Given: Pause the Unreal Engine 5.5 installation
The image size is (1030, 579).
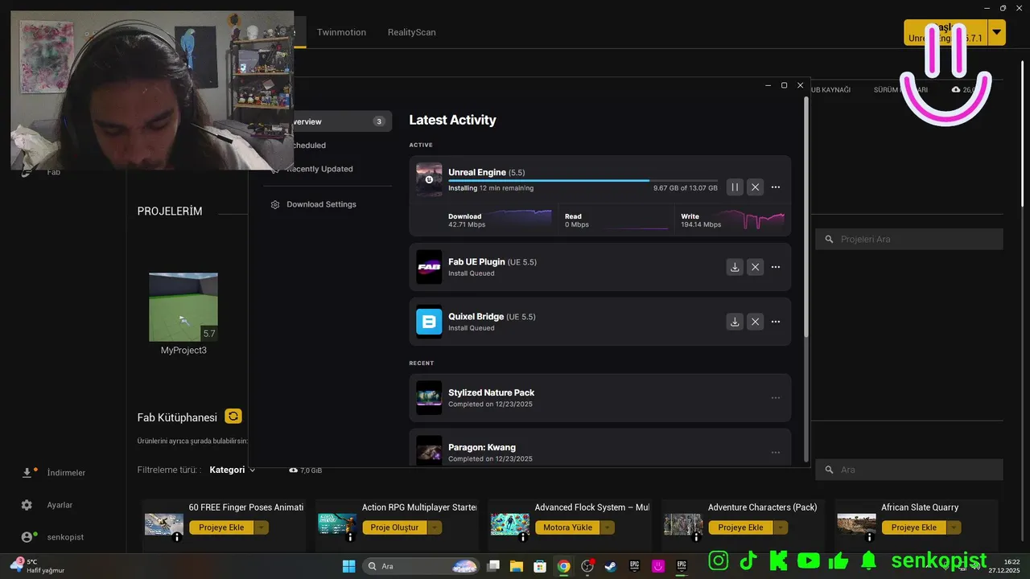Looking at the screenshot, I should click(735, 187).
